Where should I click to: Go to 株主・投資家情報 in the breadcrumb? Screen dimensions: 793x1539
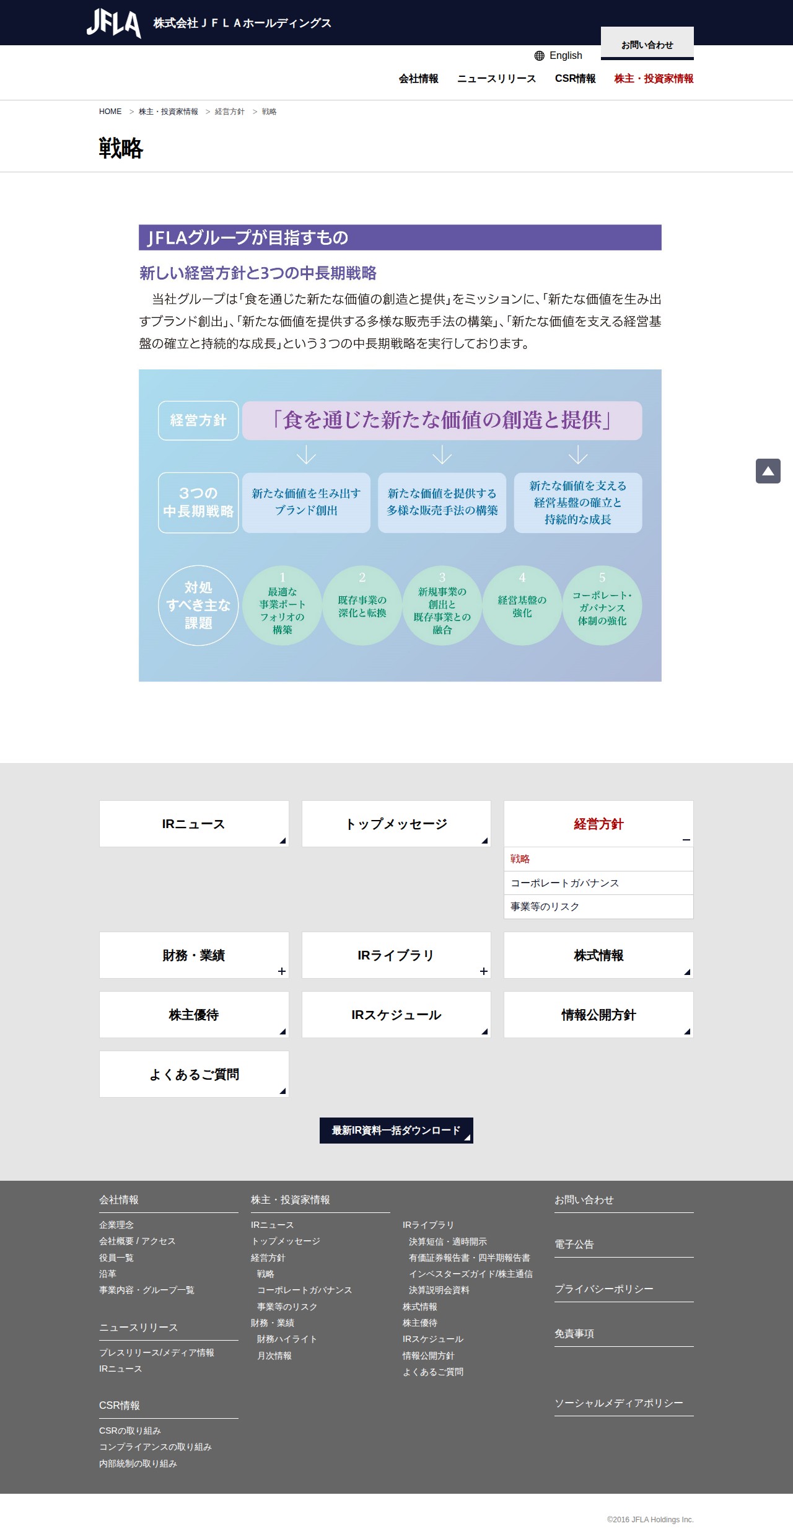169,112
